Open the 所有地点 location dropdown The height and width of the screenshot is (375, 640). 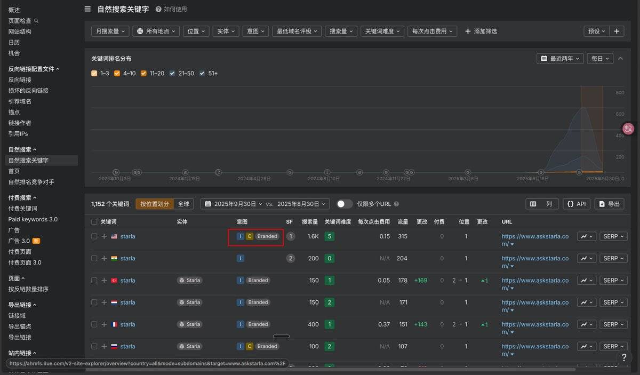coord(156,31)
